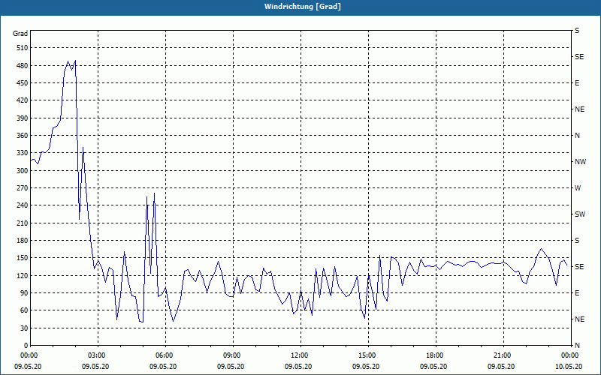Screen dimensions: 601x375
Task: Select the 150 degree axis label
Action: pyautogui.click(x=23, y=258)
